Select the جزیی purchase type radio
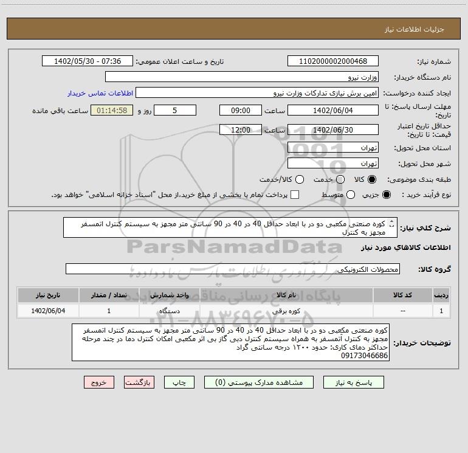 tap(387, 195)
